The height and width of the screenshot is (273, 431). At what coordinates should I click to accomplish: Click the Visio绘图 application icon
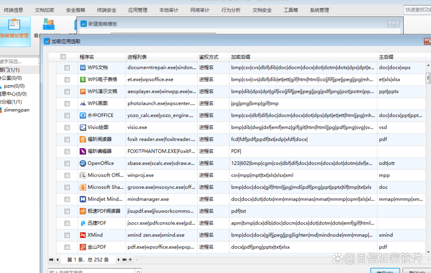83,127
